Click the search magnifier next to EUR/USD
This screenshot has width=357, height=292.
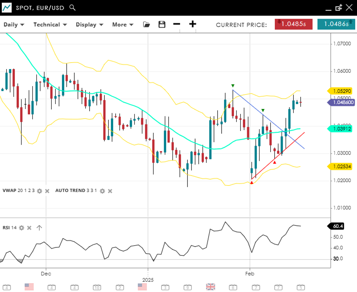tap(72, 7)
